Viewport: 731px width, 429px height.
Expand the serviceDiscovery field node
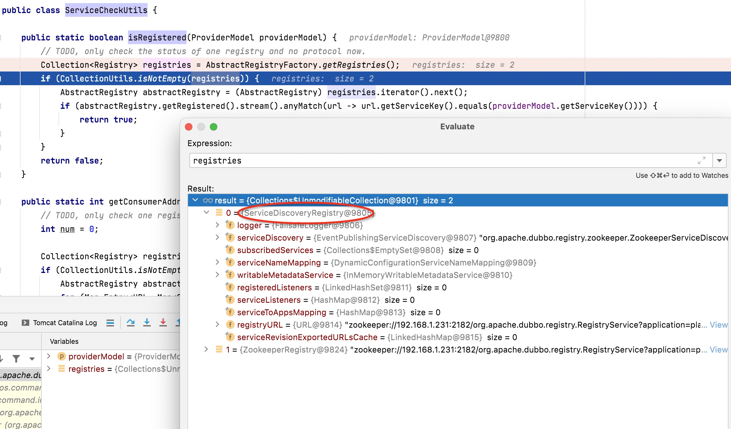[217, 238]
